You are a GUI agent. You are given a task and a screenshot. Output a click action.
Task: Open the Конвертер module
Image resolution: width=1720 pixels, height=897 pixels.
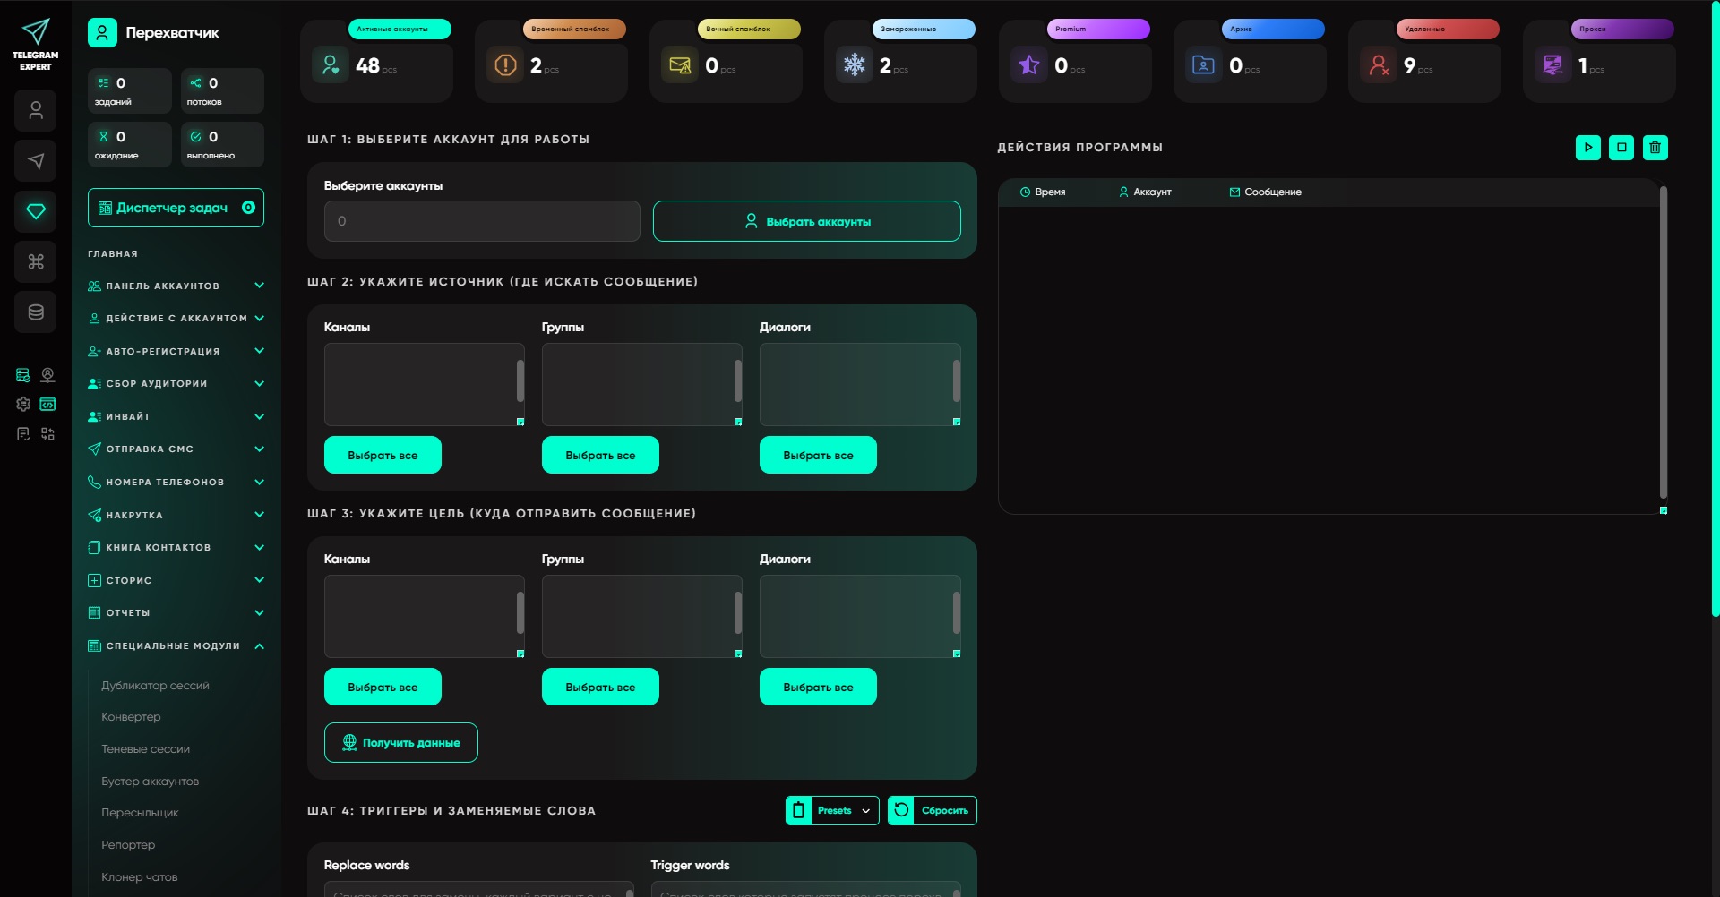click(131, 717)
